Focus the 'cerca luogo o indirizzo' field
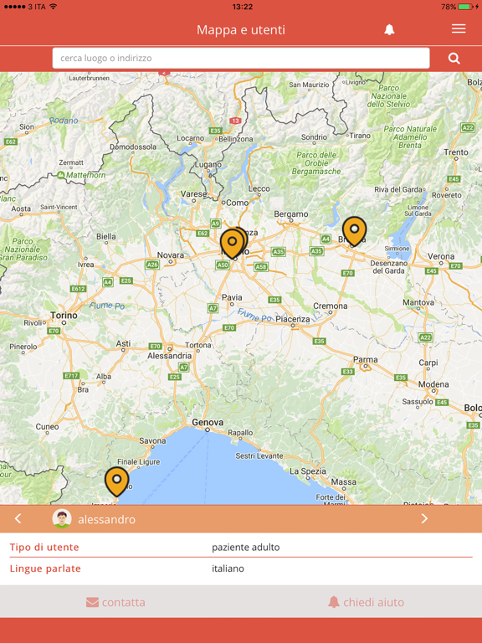 [x=241, y=59]
